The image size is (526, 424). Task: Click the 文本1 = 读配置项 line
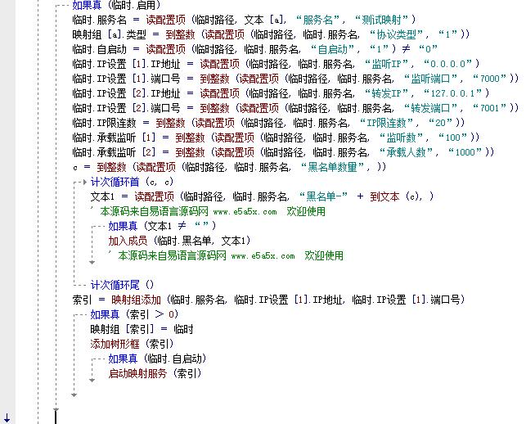[x=263, y=196]
